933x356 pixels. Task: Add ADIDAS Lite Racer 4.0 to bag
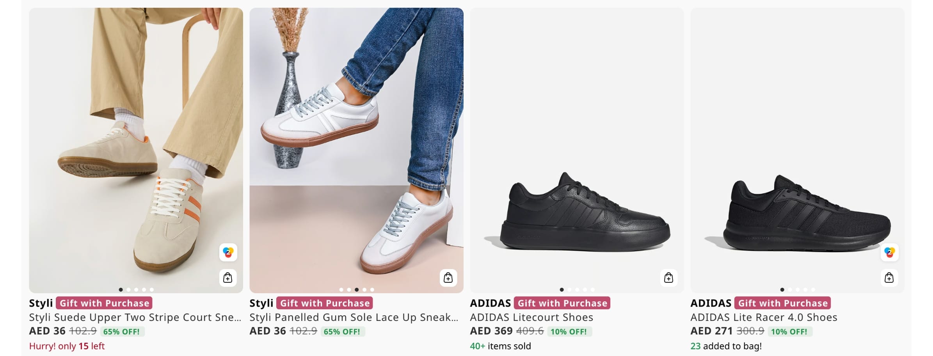(889, 278)
